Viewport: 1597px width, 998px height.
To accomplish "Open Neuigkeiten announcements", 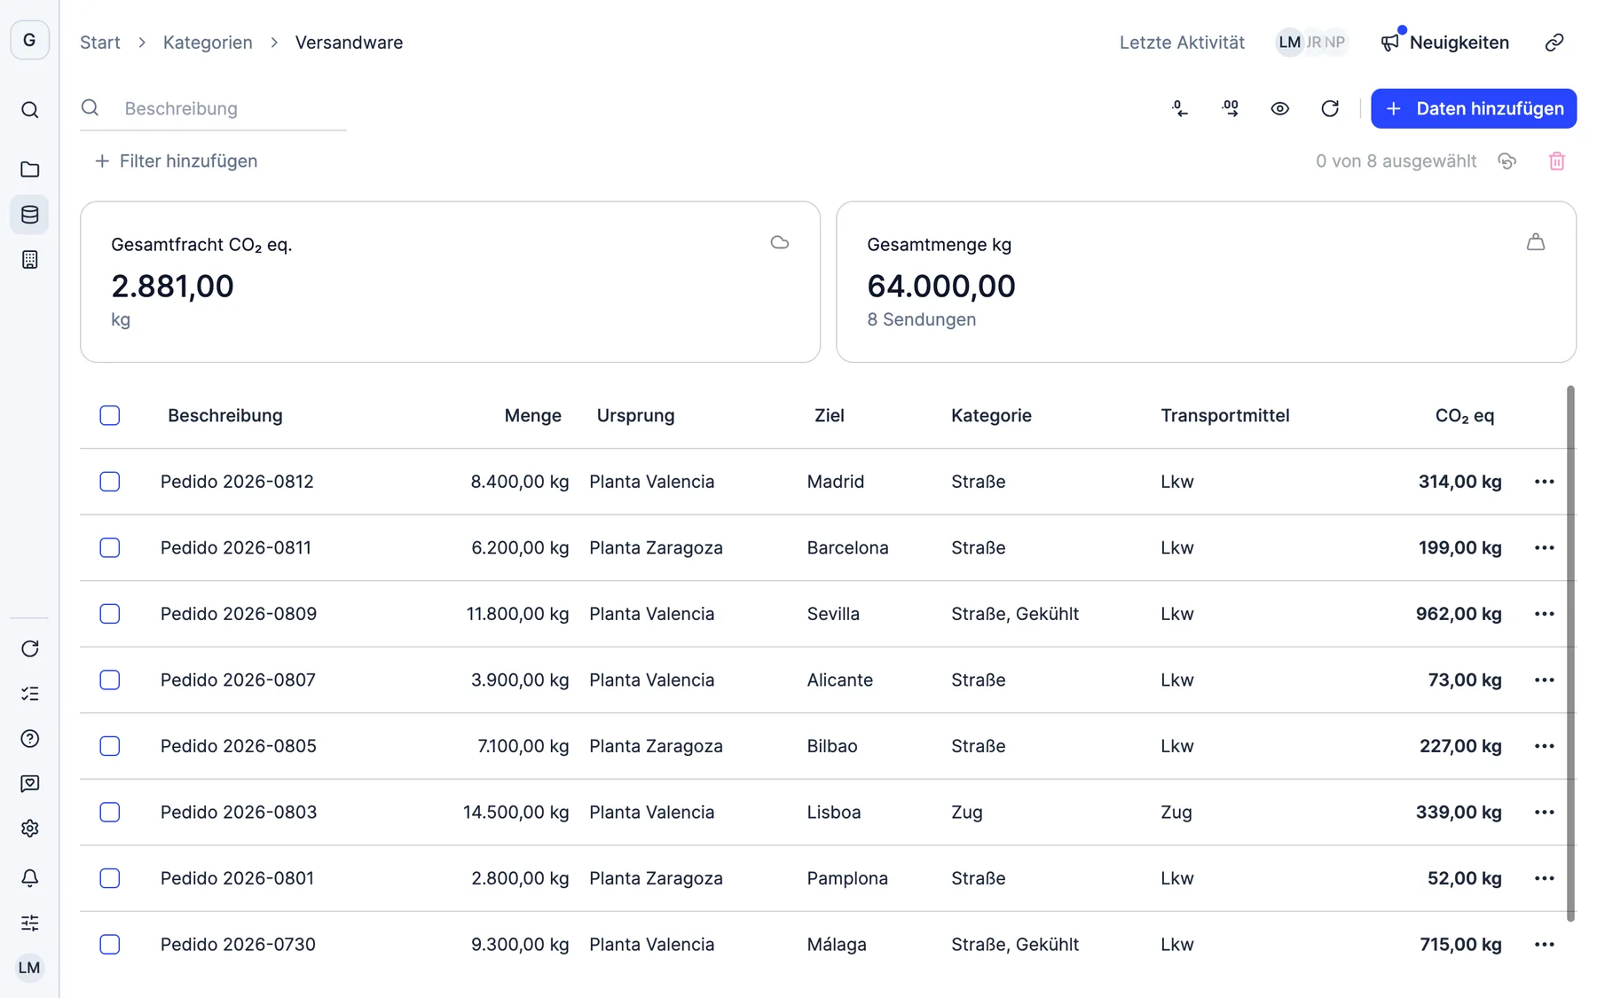I will point(1444,43).
